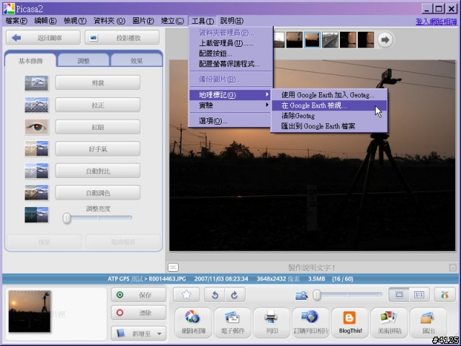Click the 保存 hold button

(139, 295)
